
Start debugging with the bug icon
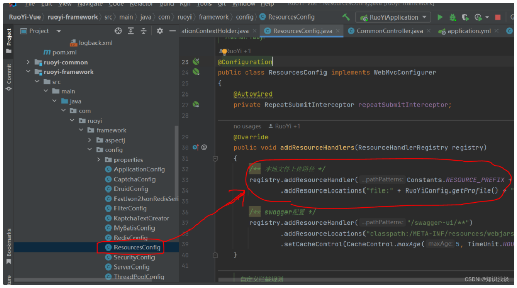452,17
